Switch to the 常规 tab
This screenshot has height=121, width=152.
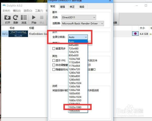53,6
